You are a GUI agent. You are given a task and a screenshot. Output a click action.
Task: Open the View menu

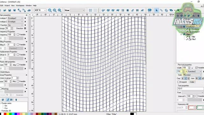13,5
